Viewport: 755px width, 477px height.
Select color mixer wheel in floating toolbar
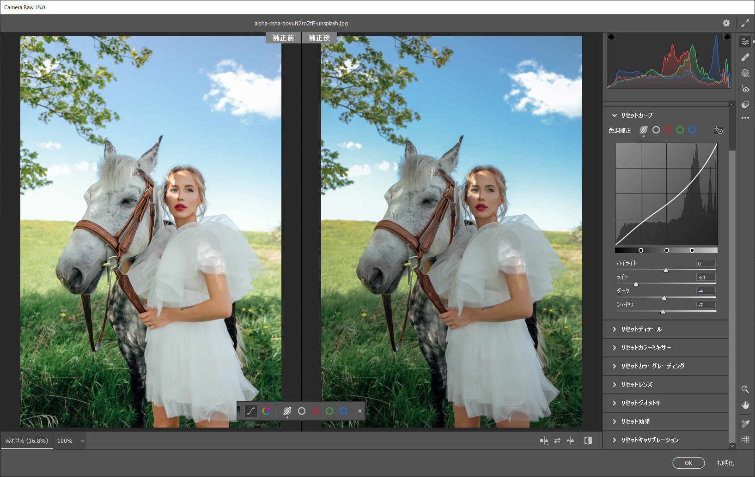coord(266,411)
